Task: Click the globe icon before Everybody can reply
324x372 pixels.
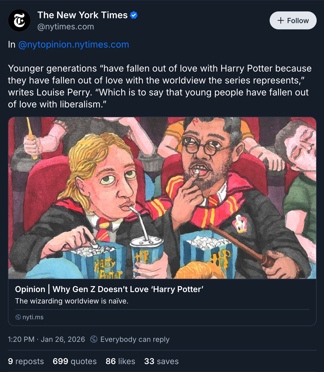Action: (x=94, y=339)
